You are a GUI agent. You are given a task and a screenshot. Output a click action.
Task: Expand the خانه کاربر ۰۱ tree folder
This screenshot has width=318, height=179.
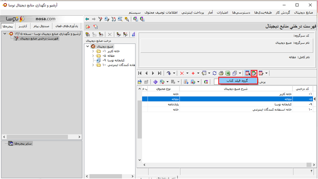[x=93, y=51]
